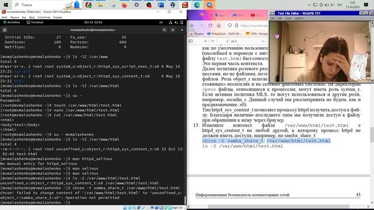
Task: Click the PDF vertical scrollbar thumb
Action: coord(372,135)
